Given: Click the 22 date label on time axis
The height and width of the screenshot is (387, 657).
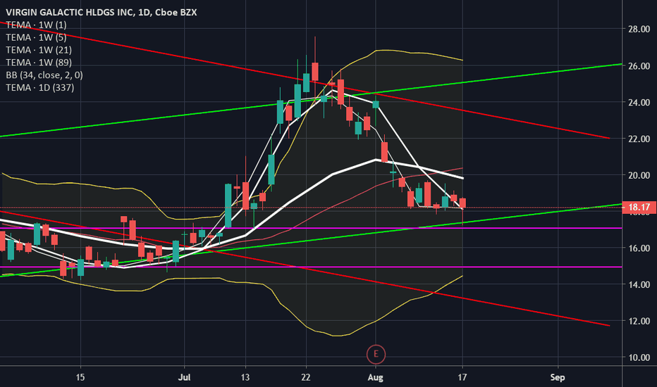Looking at the screenshot, I should pos(306,377).
